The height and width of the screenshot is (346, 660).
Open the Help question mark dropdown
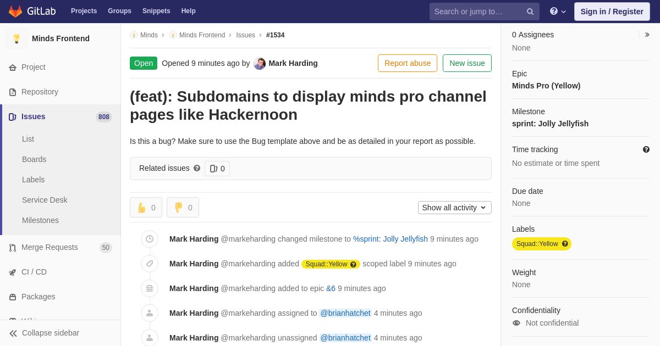pyautogui.click(x=558, y=11)
